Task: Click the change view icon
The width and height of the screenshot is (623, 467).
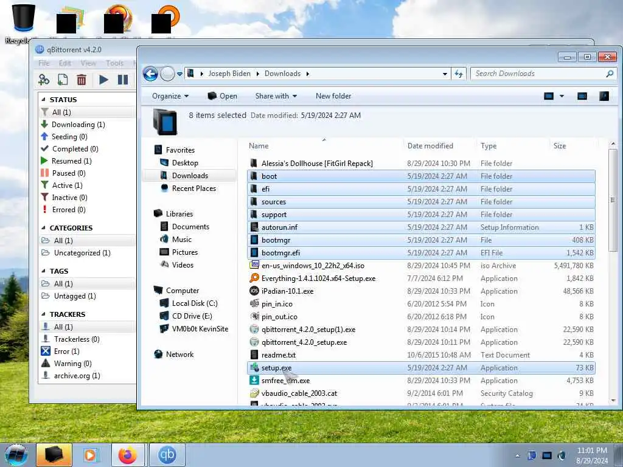Action: pyautogui.click(x=549, y=96)
